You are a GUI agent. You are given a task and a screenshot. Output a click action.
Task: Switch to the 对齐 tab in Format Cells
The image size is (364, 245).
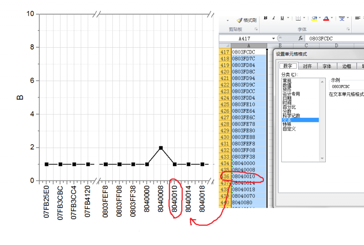pyautogui.click(x=308, y=66)
